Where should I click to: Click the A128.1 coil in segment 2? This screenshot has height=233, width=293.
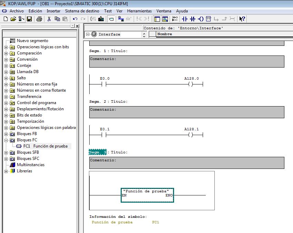[191, 135]
